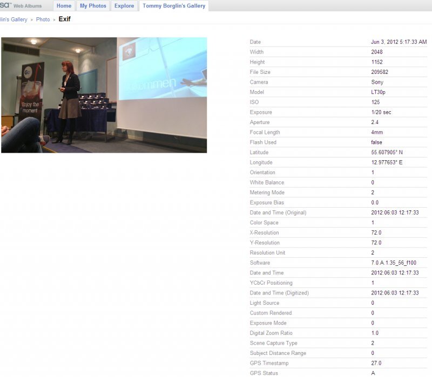Click the Exif breadcrumb title
The image size is (432, 377).
[x=64, y=19]
